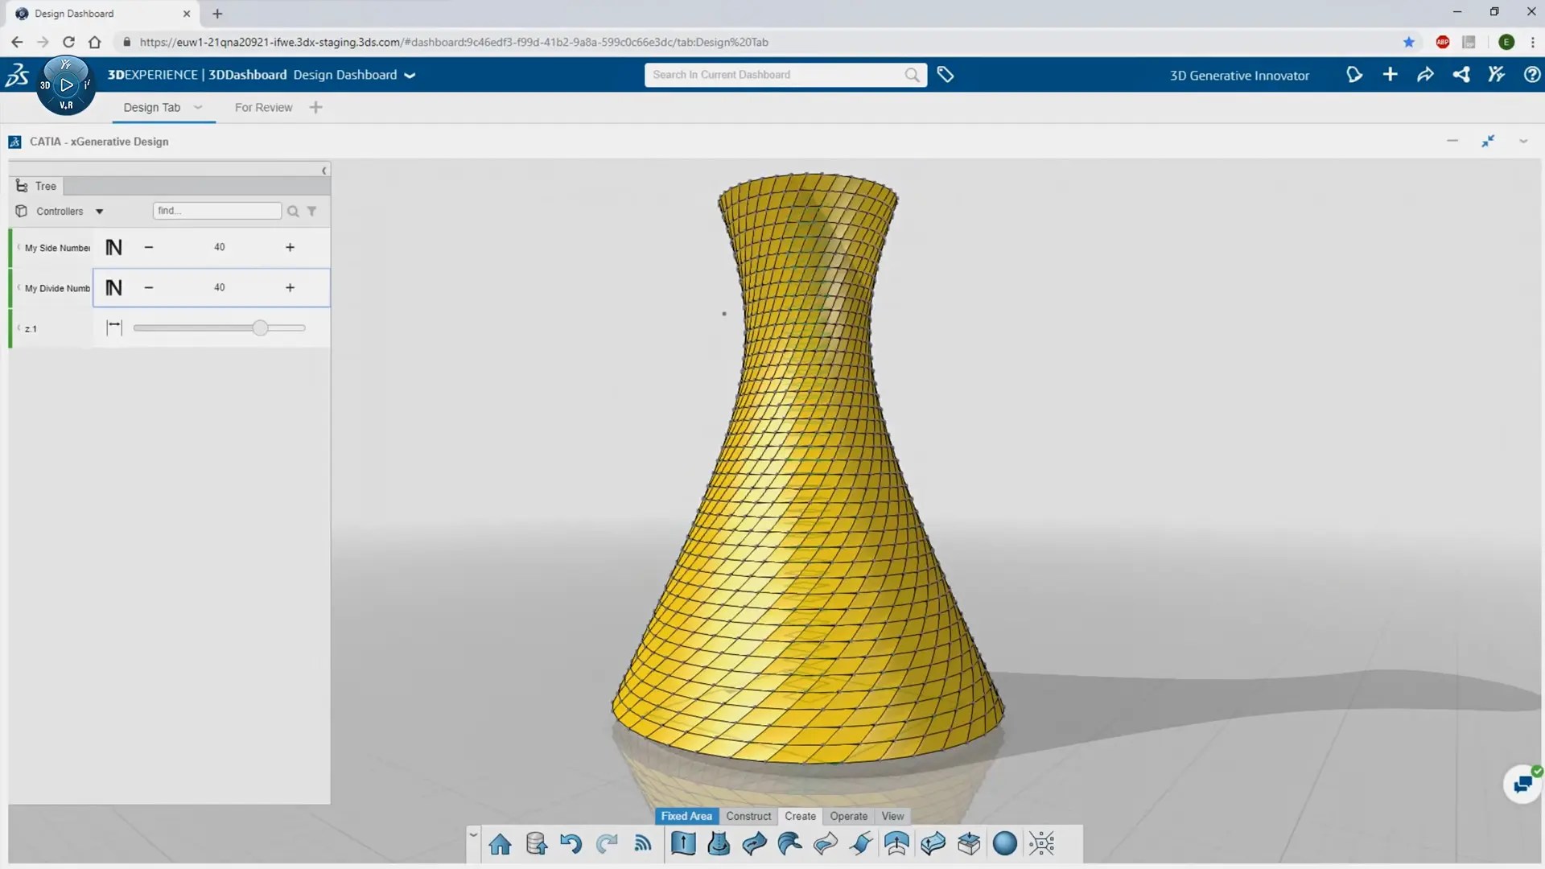
Task: Select the Sphere tool icon
Action: pos(1004,844)
